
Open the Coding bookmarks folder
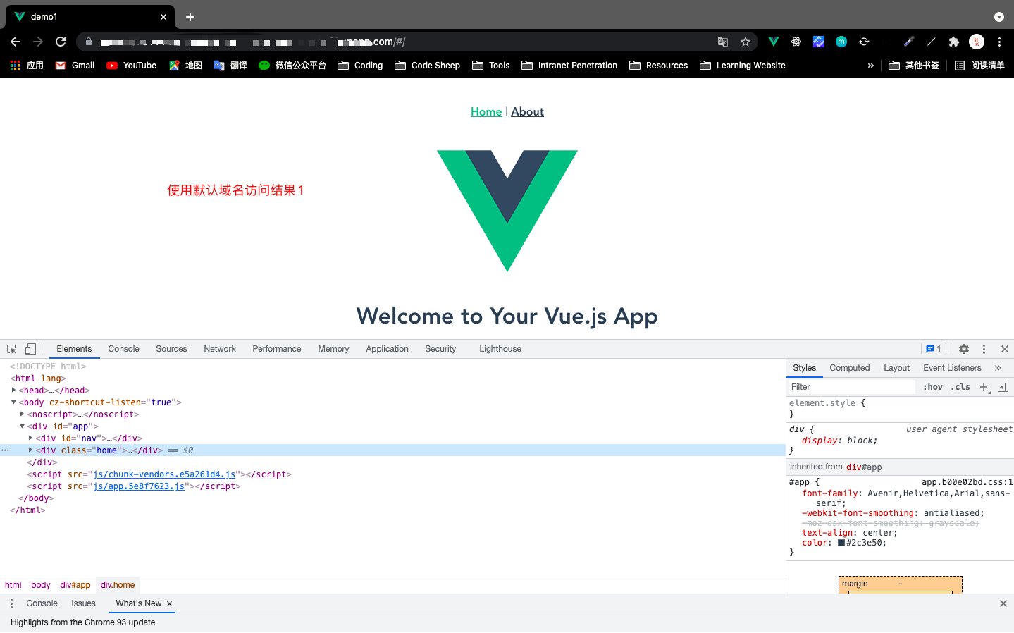click(x=360, y=66)
